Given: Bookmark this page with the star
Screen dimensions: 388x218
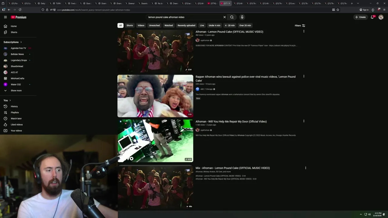Looking at the screenshot, I should coord(338,10).
